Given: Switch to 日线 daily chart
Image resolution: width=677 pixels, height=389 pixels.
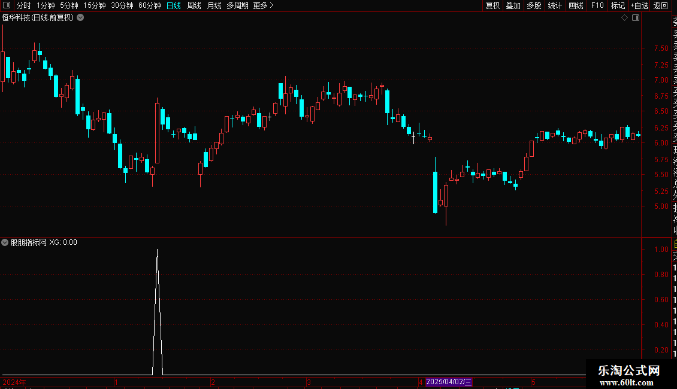Looking at the screenshot, I should (x=174, y=5).
